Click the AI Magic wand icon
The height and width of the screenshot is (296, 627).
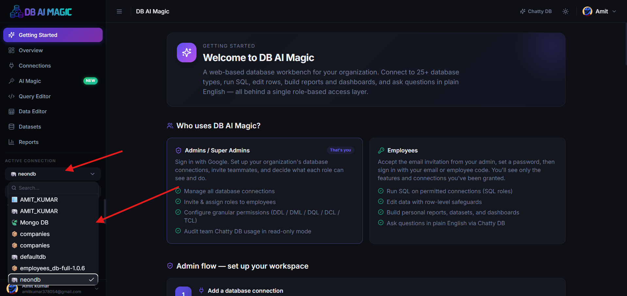(11, 81)
